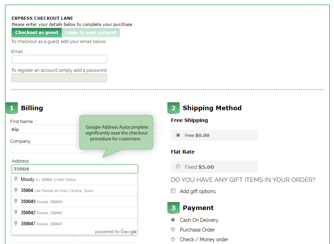
Task: Open the Login in your account tab
Action: coord(91,33)
